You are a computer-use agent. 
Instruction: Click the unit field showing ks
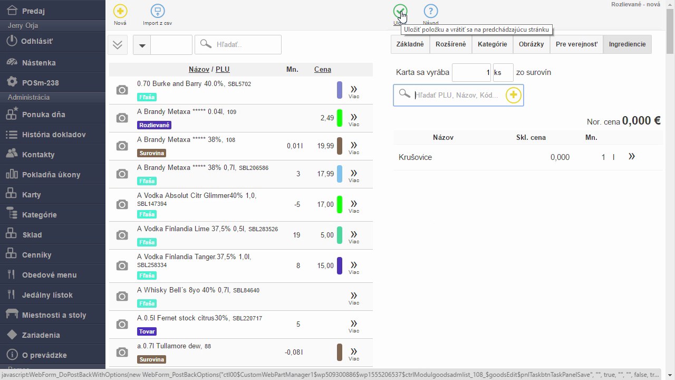(x=503, y=72)
